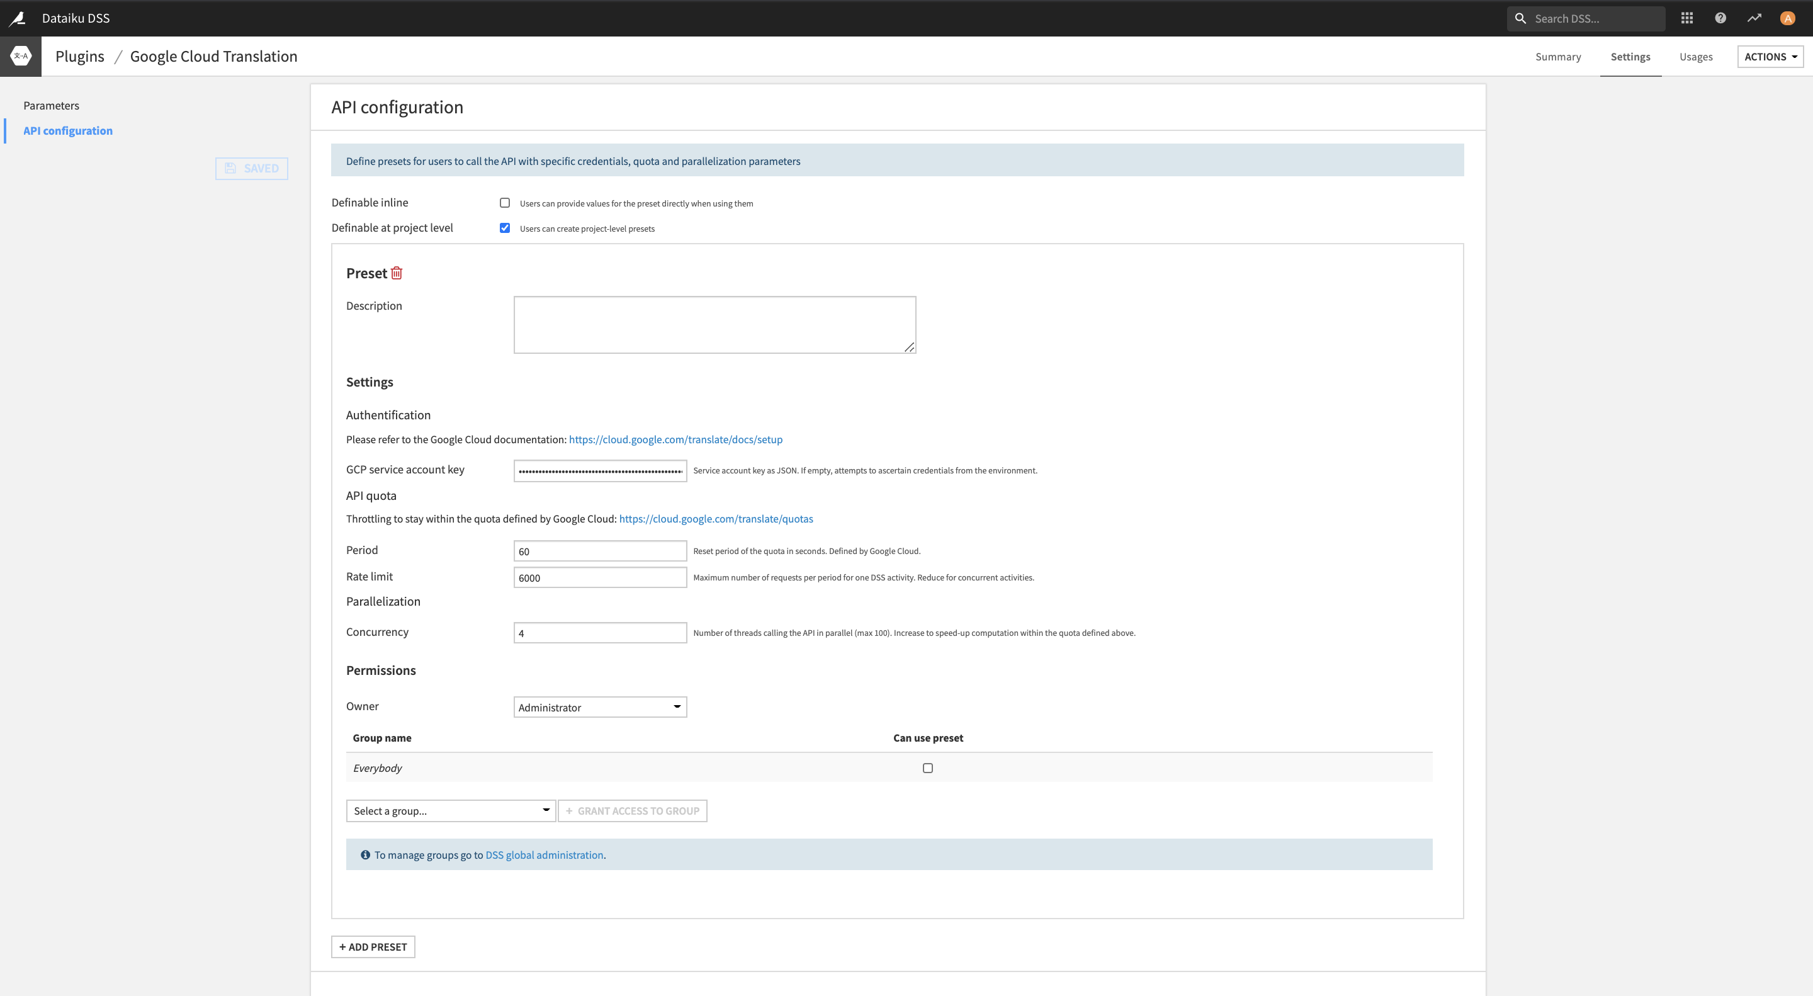
Task: Open the applications grid menu
Action: tap(1687, 18)
